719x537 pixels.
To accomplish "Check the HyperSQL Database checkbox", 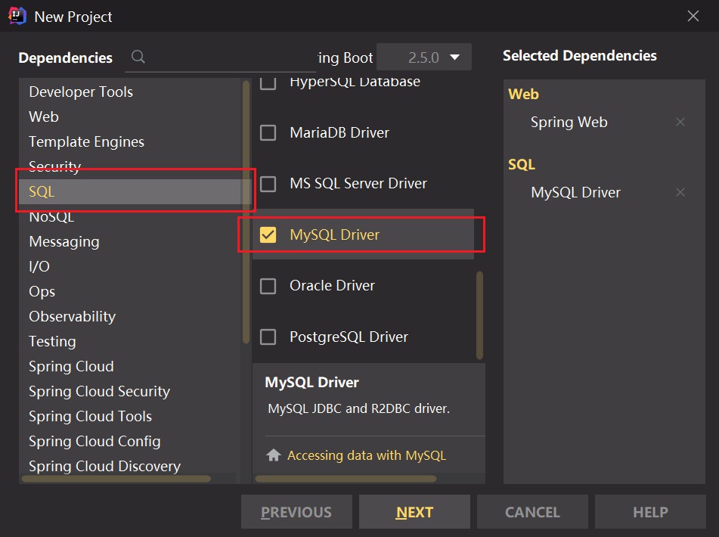I will 268,83.
